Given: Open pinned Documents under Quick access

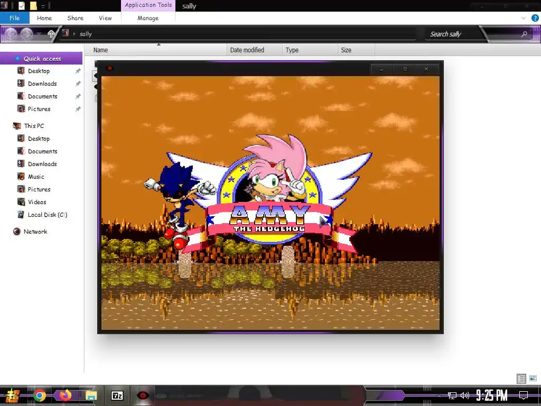Looking at the screenshot, I should point(42,96).
